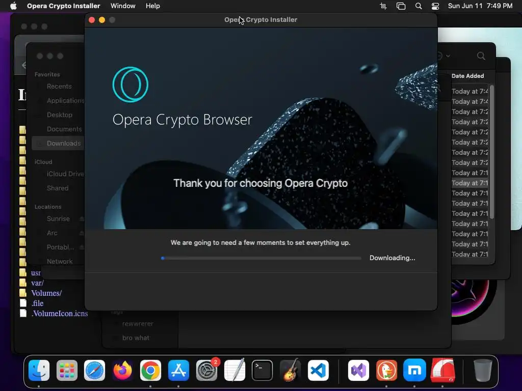This screenshot has width=522, height=391.
Task: Minimize the Opera Crypto Installer window
Action: [102, 20]
